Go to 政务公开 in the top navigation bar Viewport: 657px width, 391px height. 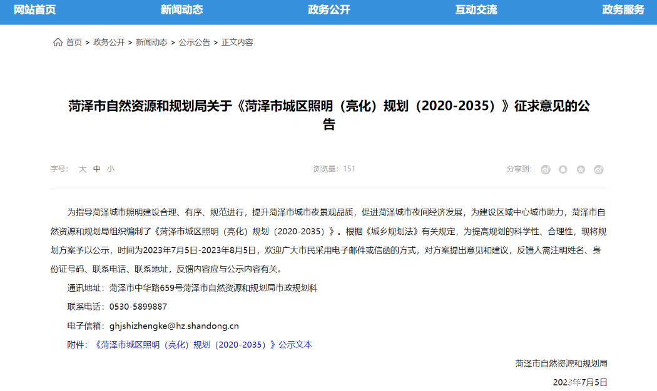click(x=329, y=9)
